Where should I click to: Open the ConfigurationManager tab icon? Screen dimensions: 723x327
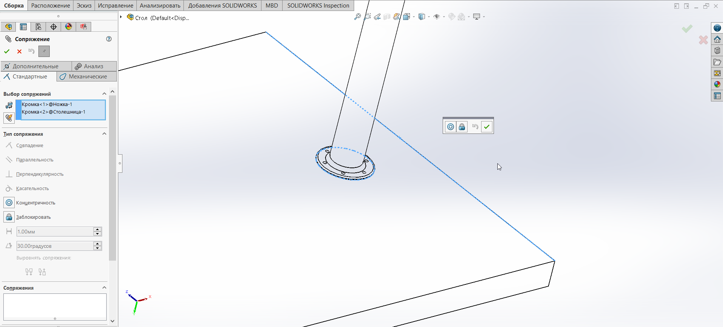point(38,27)
